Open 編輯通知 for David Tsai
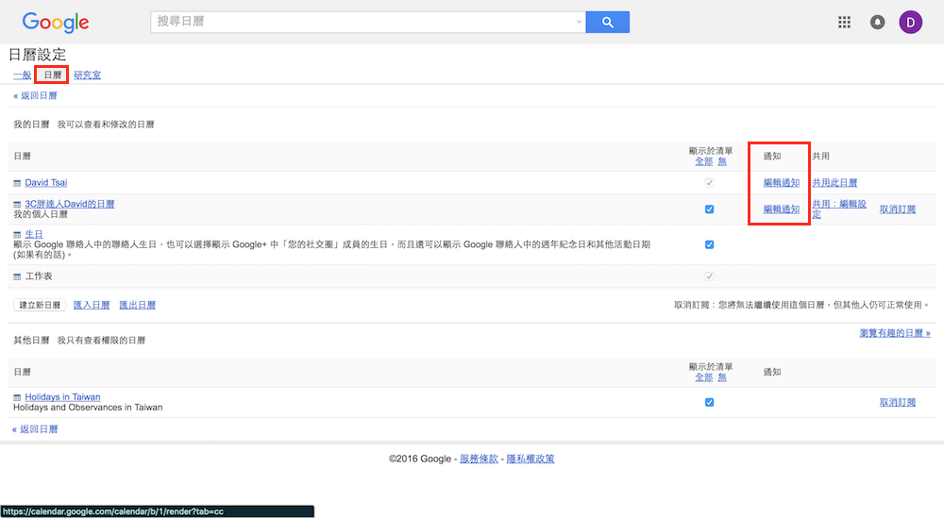The height and width of the screenshot is (518, 944). 781,183
